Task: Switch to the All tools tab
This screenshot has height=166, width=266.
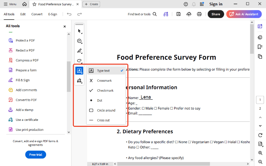Action: click(9, 14)
